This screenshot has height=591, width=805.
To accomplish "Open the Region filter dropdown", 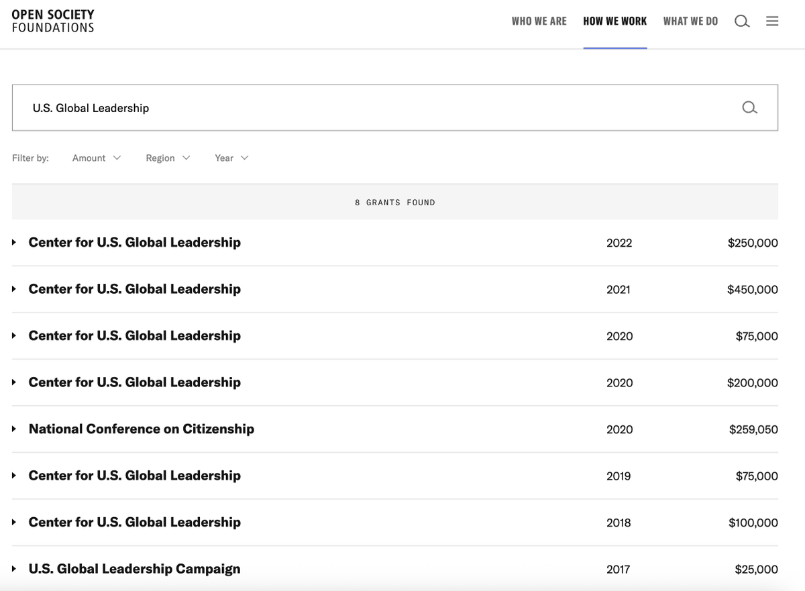I will coord(168,158).
